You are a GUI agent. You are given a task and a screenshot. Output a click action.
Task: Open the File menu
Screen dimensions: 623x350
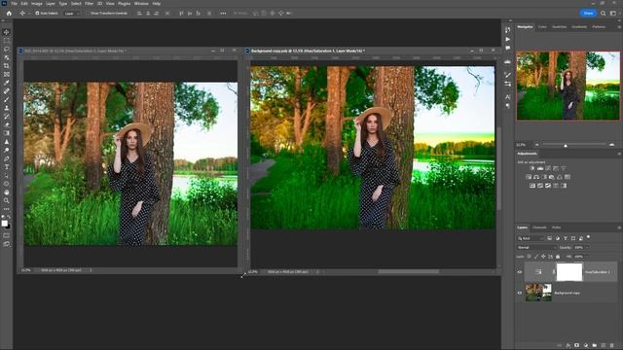point(15,4)
